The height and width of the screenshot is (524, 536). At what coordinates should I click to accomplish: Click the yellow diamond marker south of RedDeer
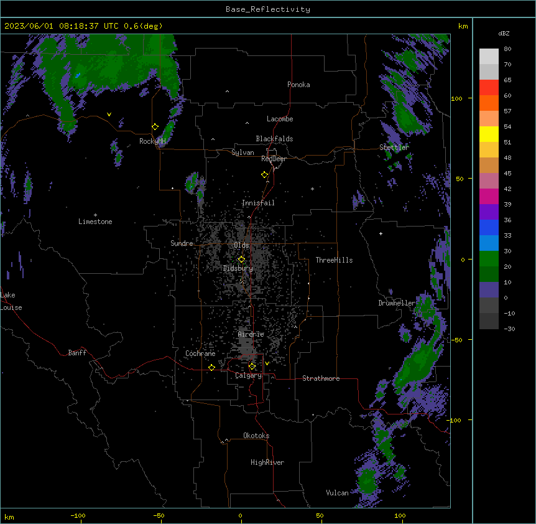pos(265,175)
